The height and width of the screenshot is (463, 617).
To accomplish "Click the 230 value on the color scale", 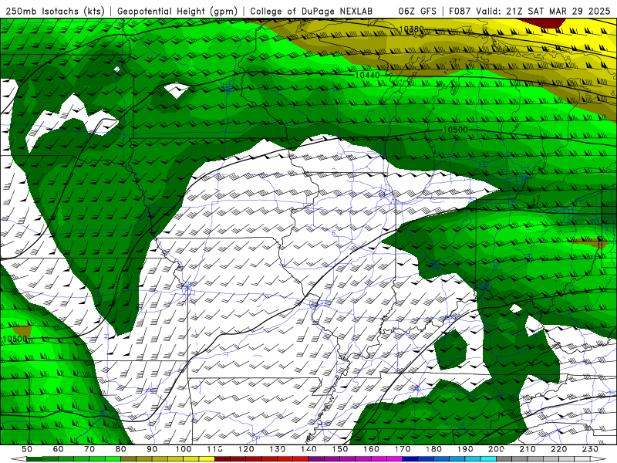I will [x=590, y=449].
